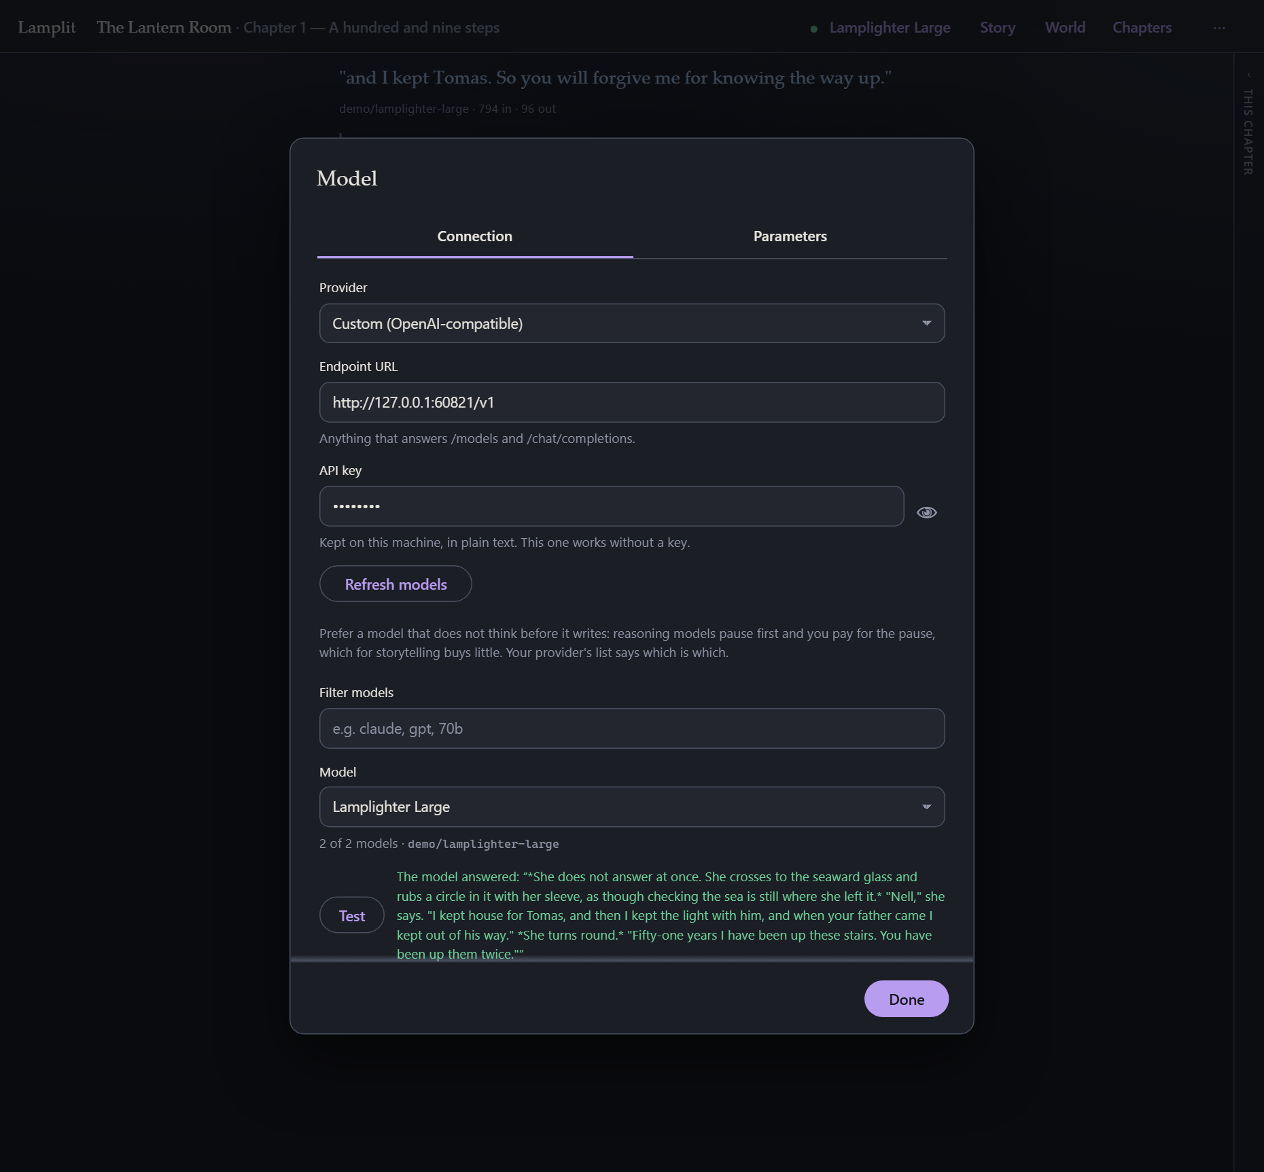
Task: Run the Test button
Action: [x=352, y=916]
